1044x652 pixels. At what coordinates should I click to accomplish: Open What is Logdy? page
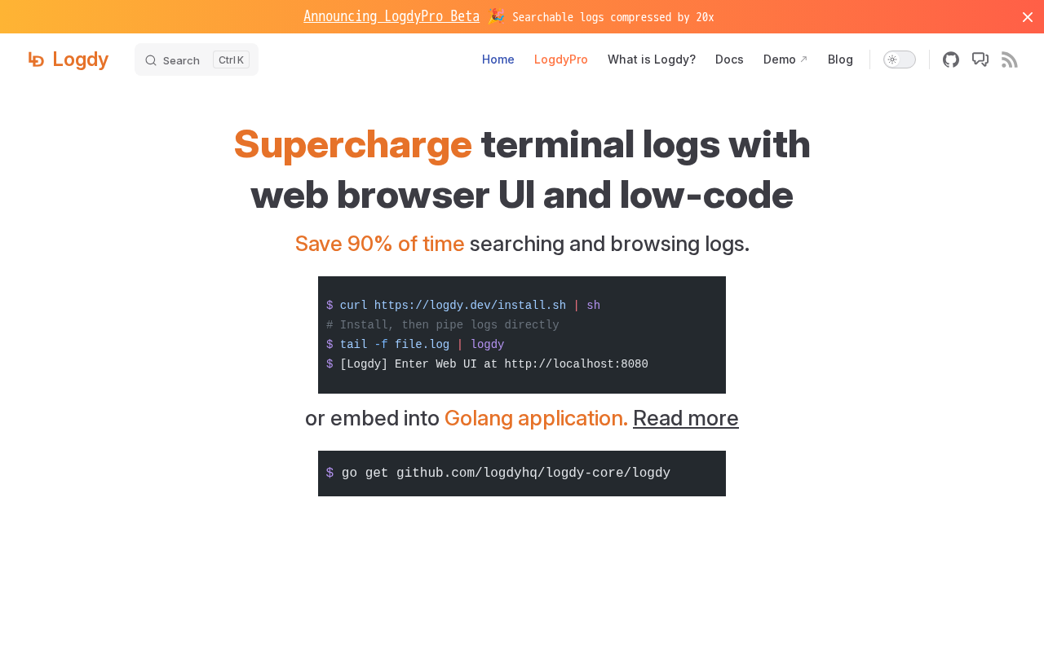click(x=652, y=59)
